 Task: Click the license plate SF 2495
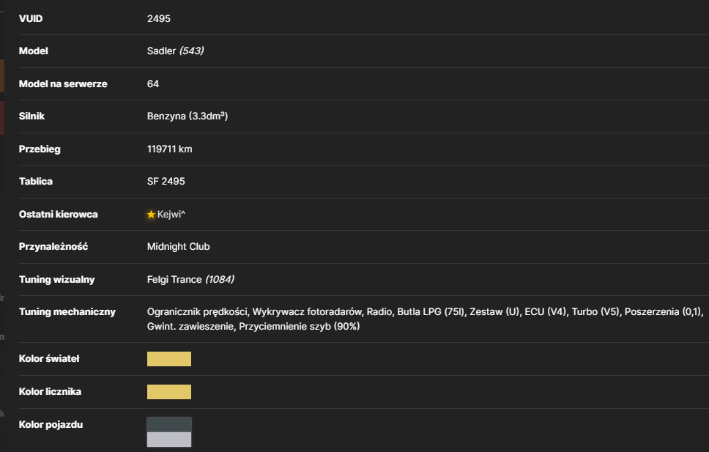pyautogui.click(x=166, y=182)
